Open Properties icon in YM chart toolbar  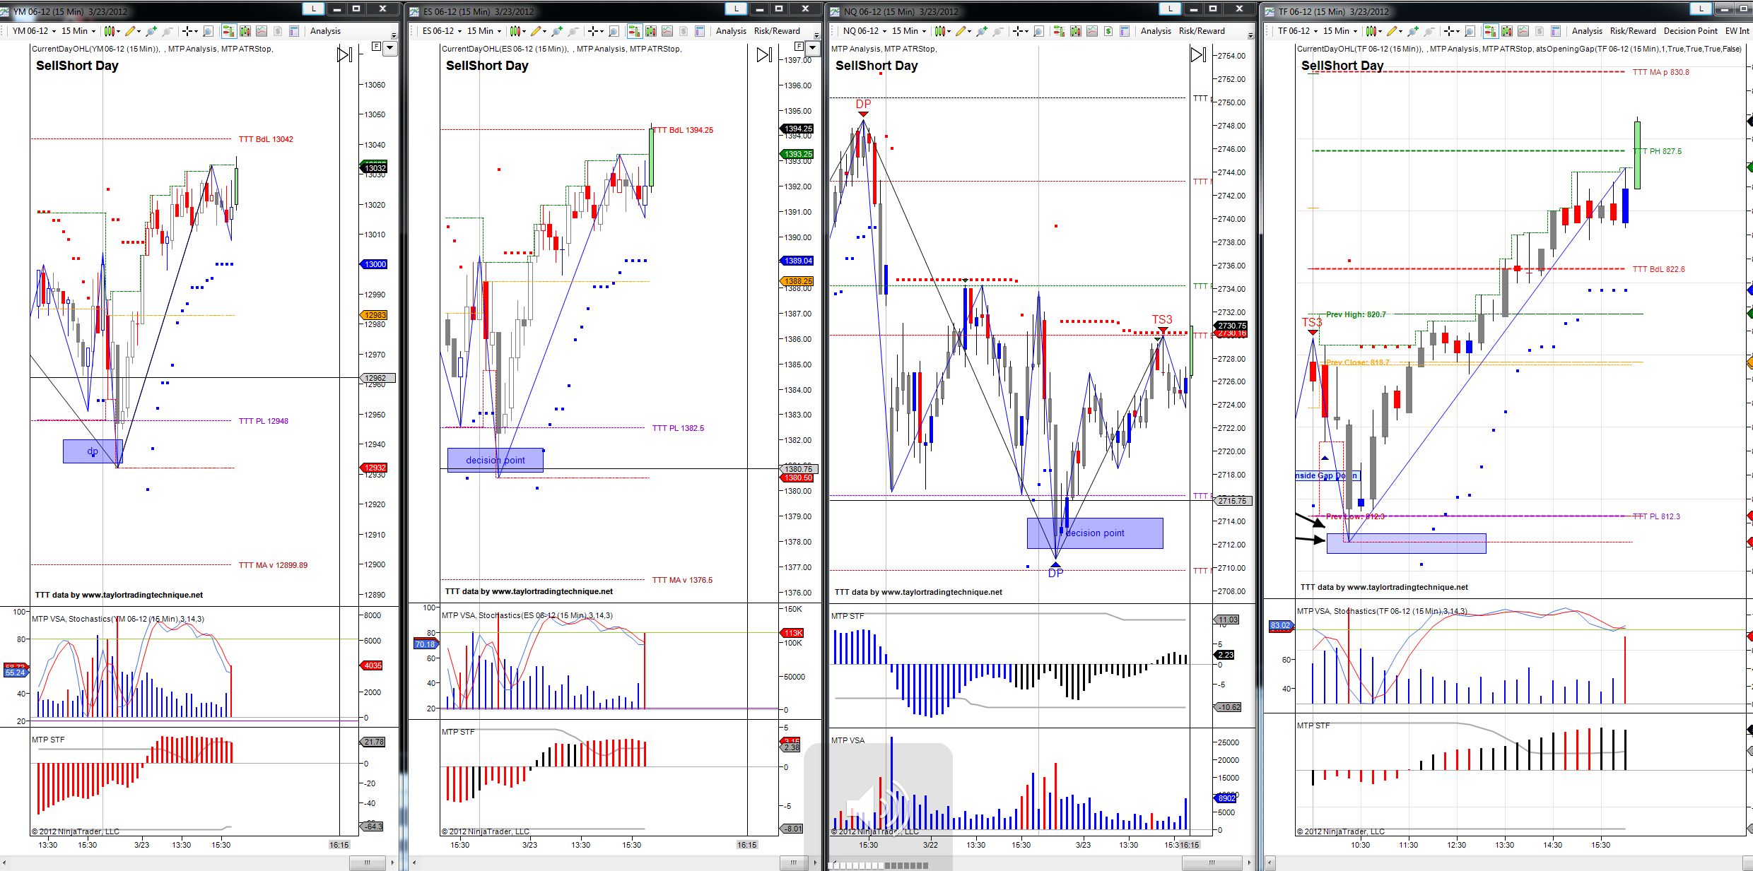pyautogui.click(x=294, y=31)
